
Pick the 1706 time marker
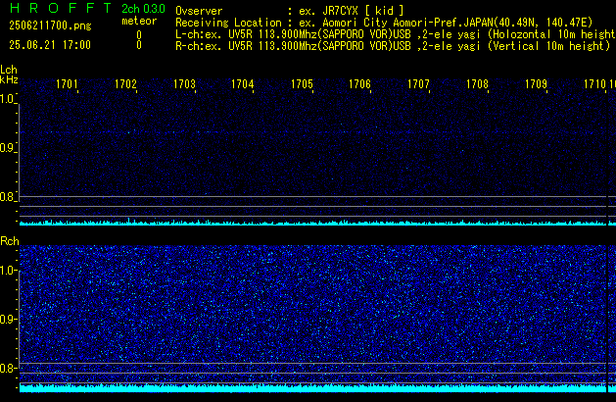(x=359, y=84)
